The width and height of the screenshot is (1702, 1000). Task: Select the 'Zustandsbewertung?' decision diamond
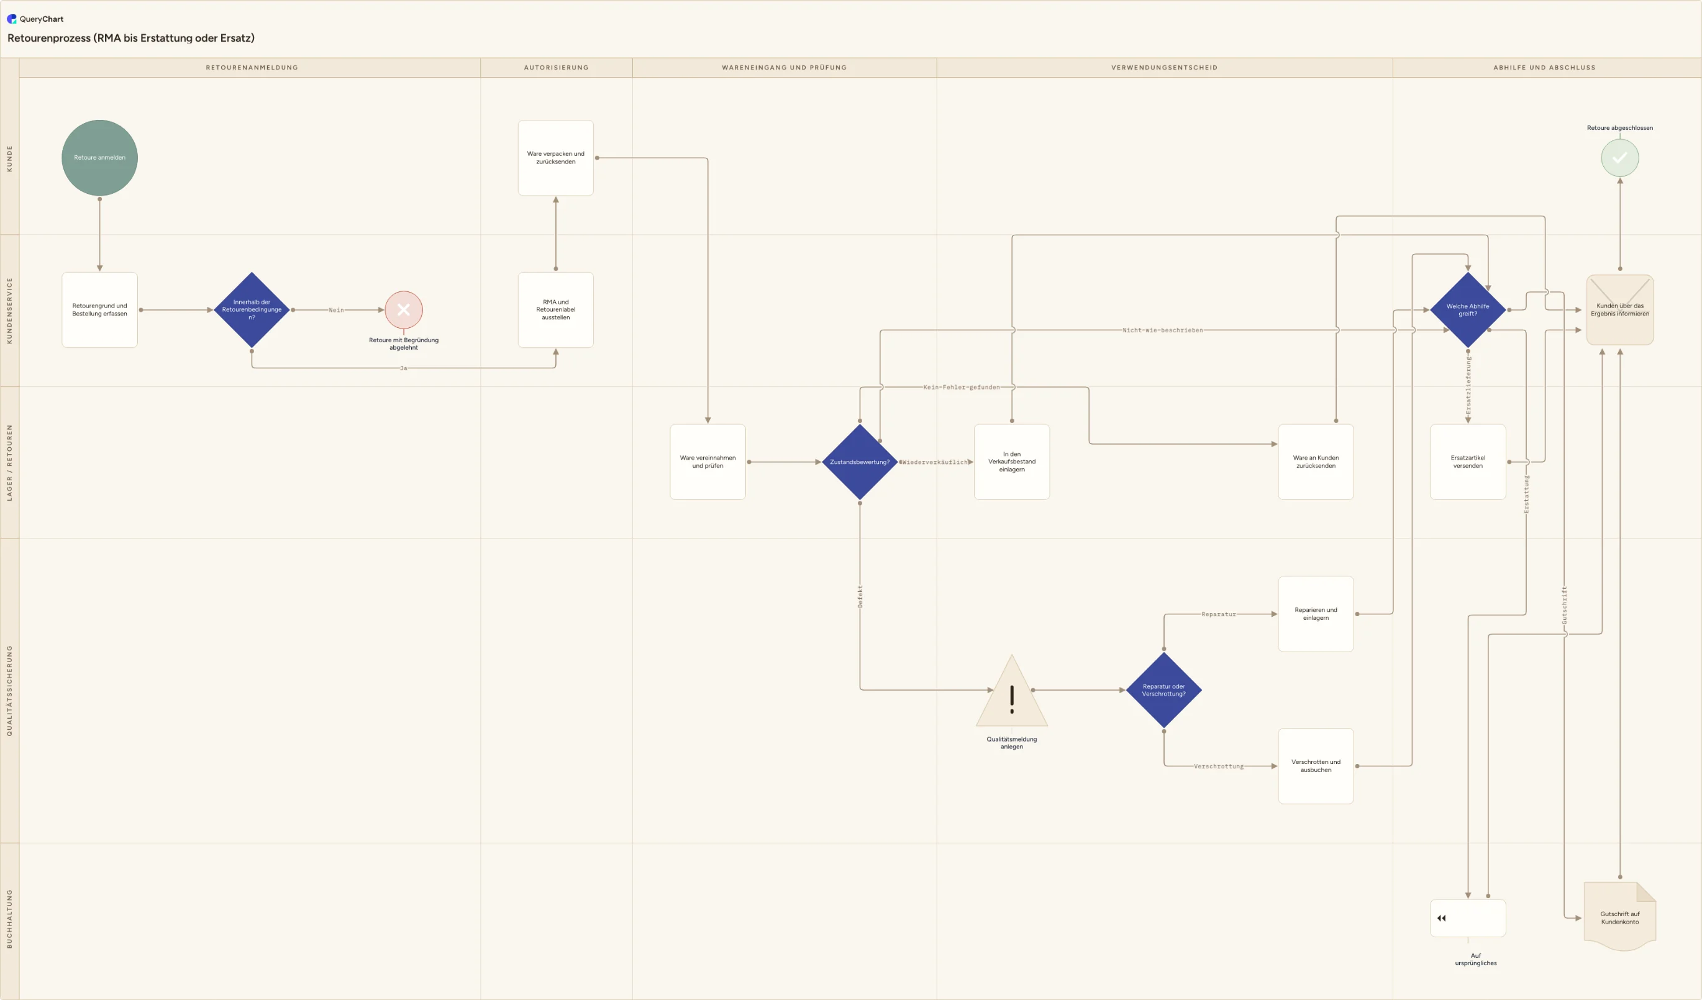tap(860, 462)
